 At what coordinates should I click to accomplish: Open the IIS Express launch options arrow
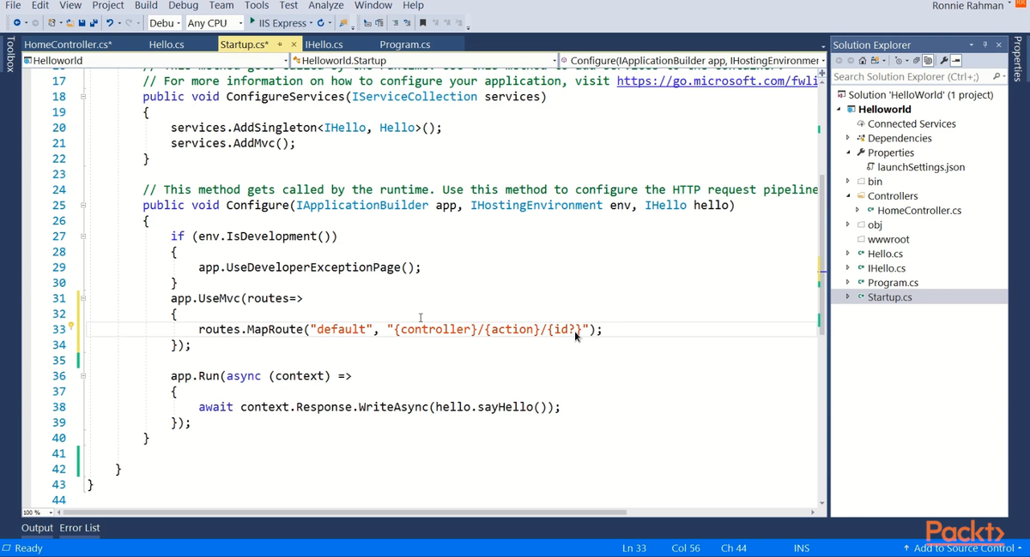[311, 23]
